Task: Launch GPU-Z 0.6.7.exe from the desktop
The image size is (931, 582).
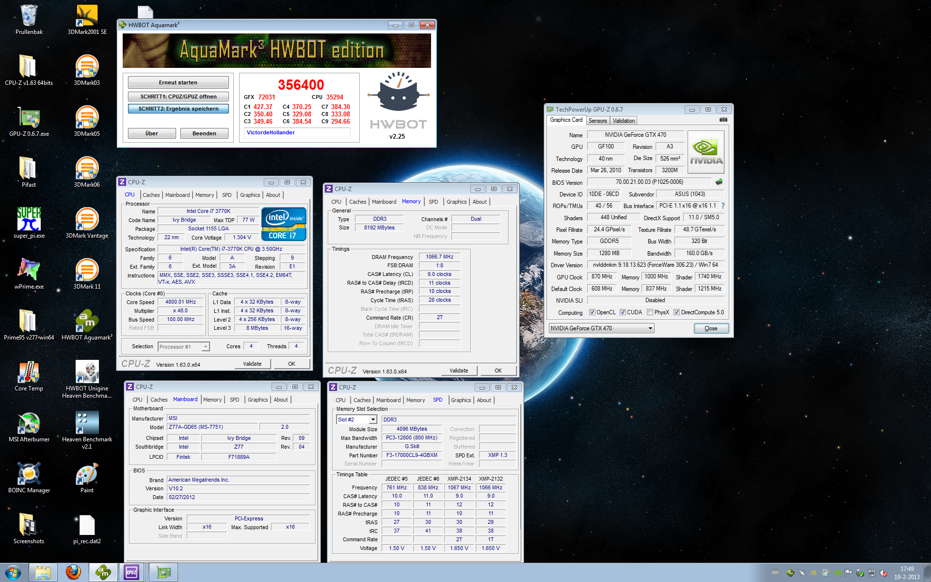Action: pyautogui.click(x=29, y=121)
